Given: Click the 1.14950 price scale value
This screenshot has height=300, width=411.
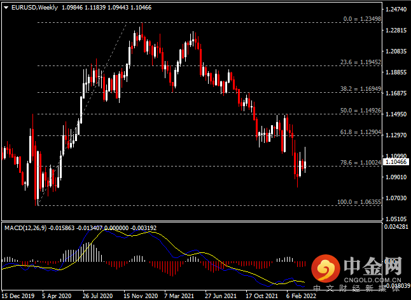Looking at the screenshot, I should (396, 114).
